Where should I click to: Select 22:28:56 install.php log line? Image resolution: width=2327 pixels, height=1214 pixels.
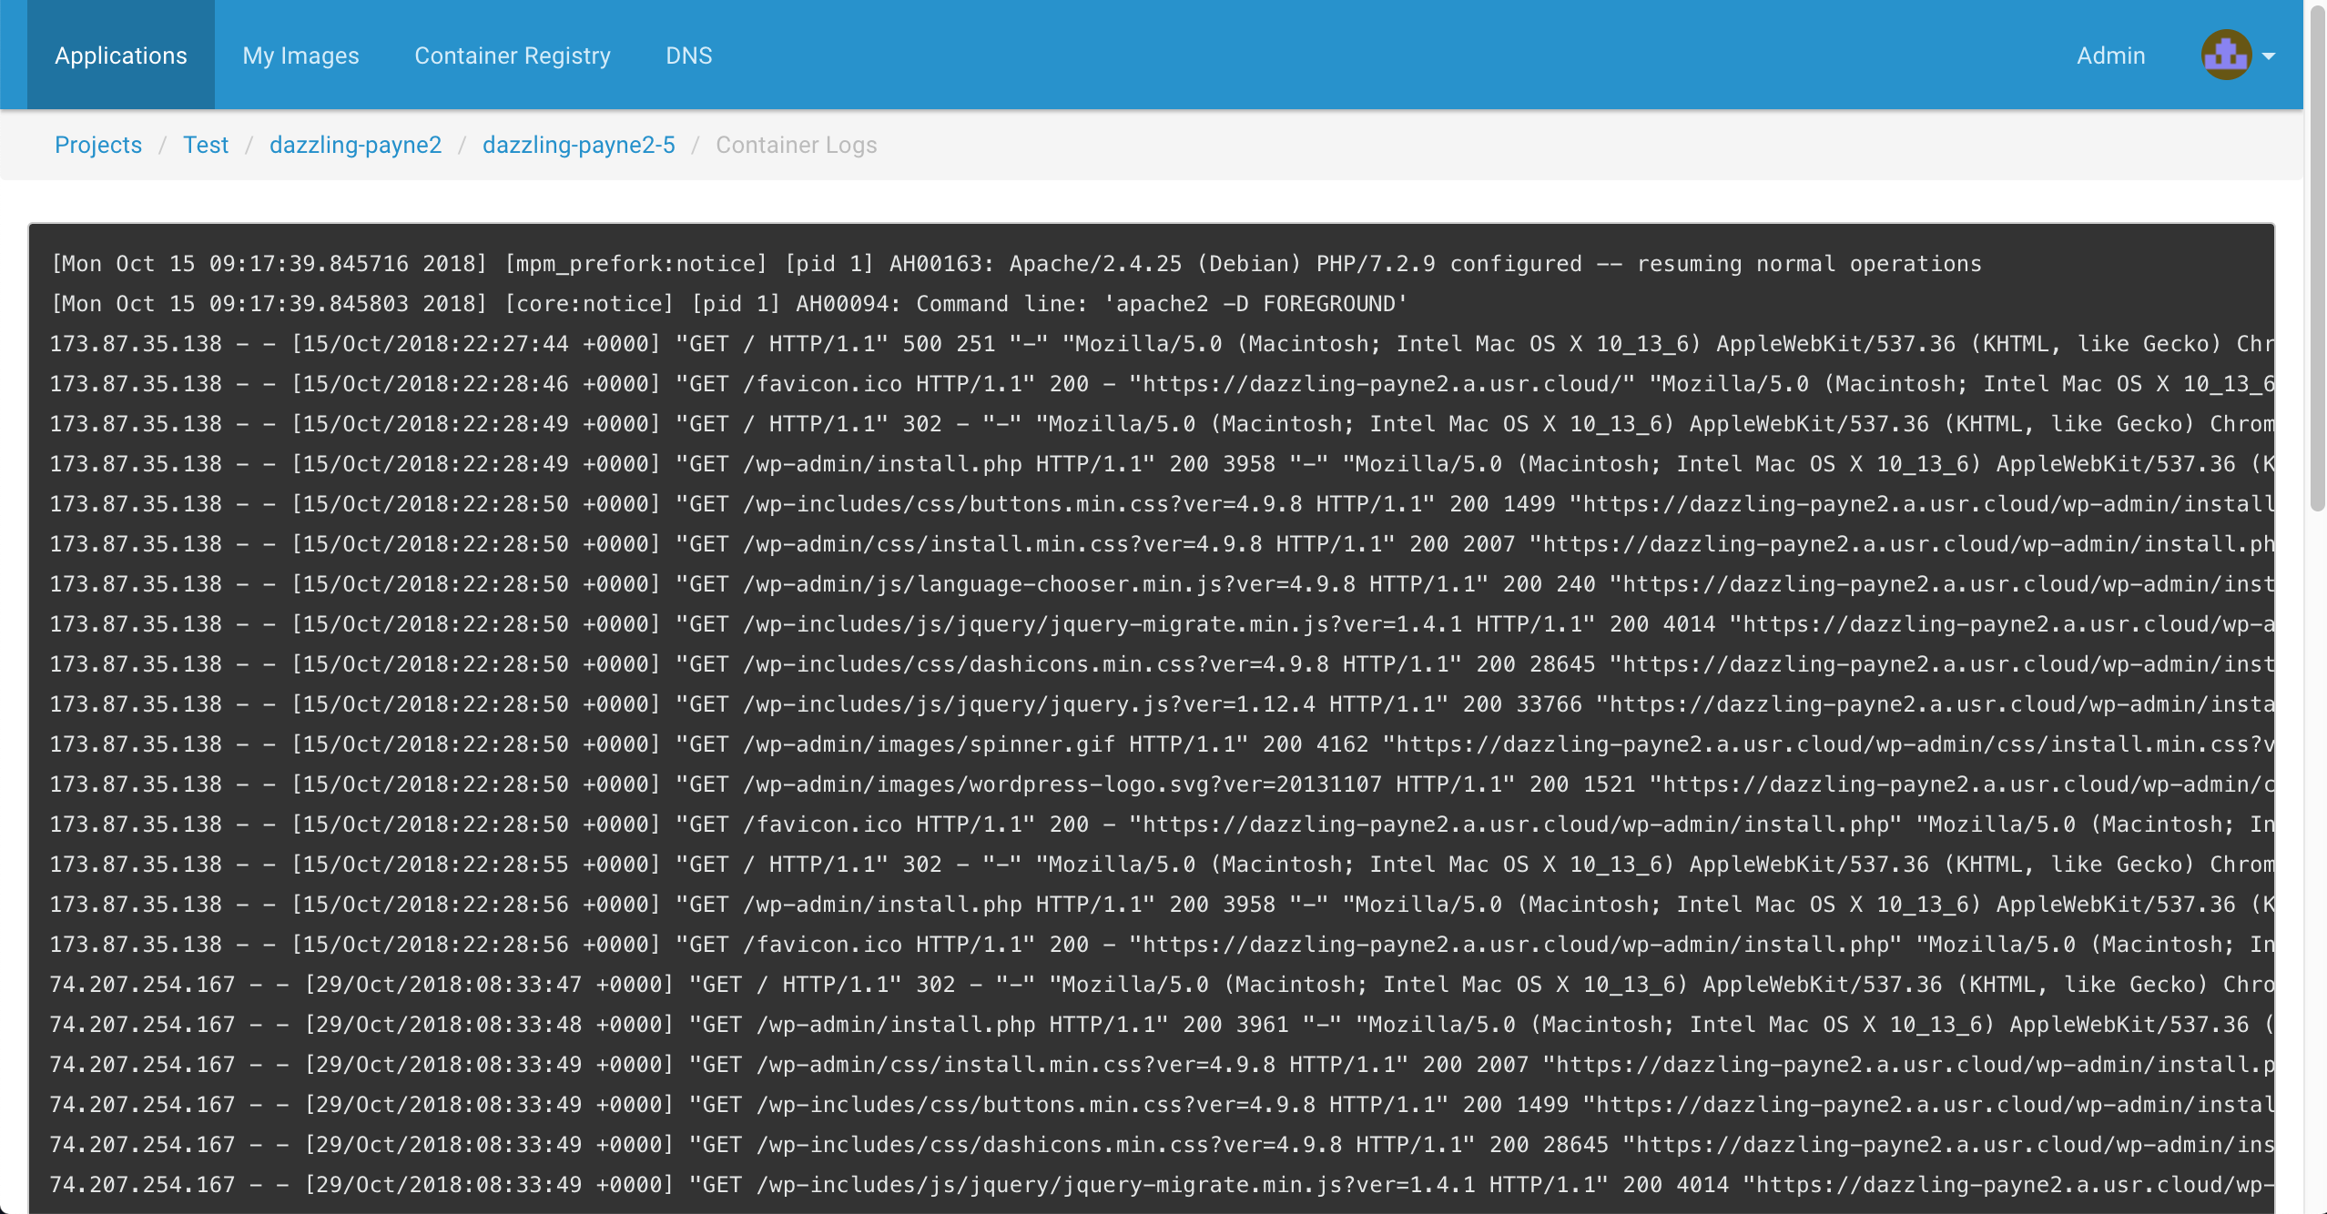point(1162,905)
